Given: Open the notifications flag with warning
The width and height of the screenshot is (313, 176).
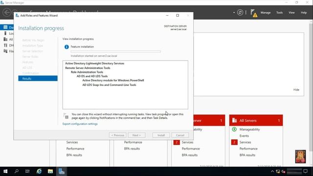Looking at the screenshot, I should tap(254, 13).
